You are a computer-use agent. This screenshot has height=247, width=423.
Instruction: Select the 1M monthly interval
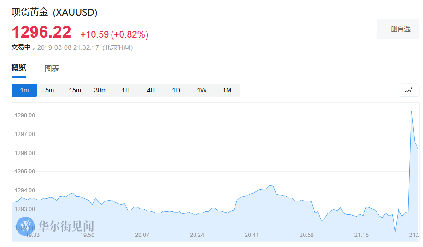[227, 90]
